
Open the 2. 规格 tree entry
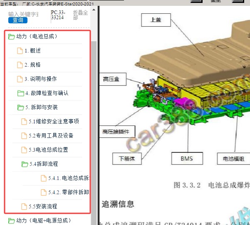point(33,65)
